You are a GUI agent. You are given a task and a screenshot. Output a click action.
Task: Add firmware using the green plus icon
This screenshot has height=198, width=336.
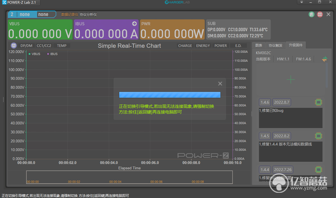290,80
